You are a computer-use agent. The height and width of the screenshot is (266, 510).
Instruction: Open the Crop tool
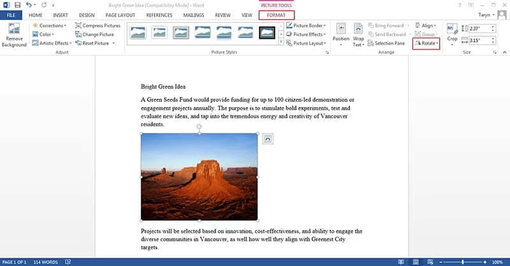(x=452, y=32)
